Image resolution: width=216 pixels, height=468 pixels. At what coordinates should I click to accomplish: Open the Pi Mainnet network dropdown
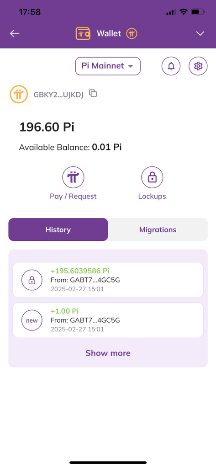point(108,66)
